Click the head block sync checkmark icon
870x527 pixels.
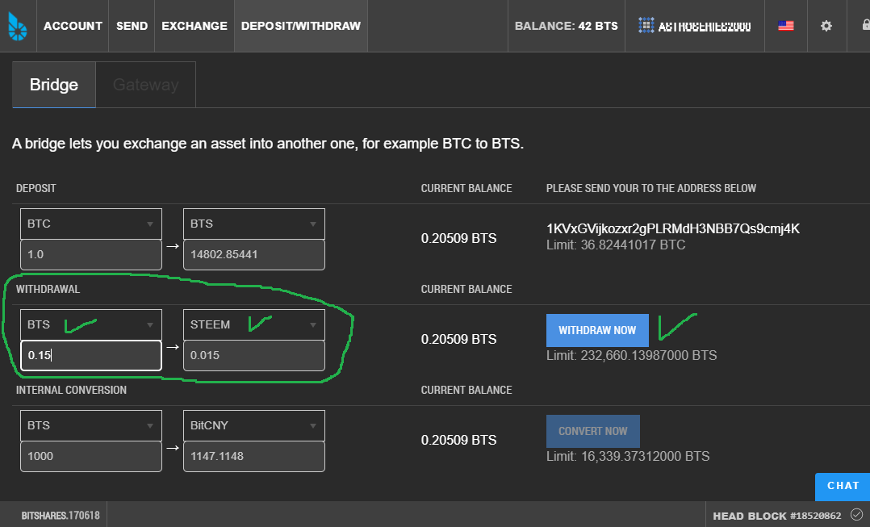click(x=857, y=514)
